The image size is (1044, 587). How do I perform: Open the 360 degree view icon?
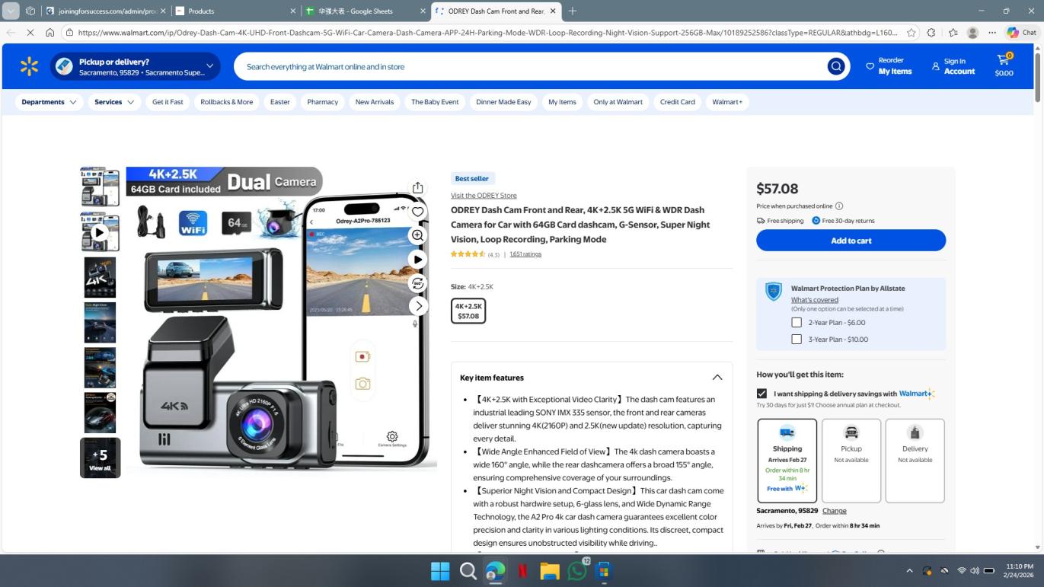[417, 283]
